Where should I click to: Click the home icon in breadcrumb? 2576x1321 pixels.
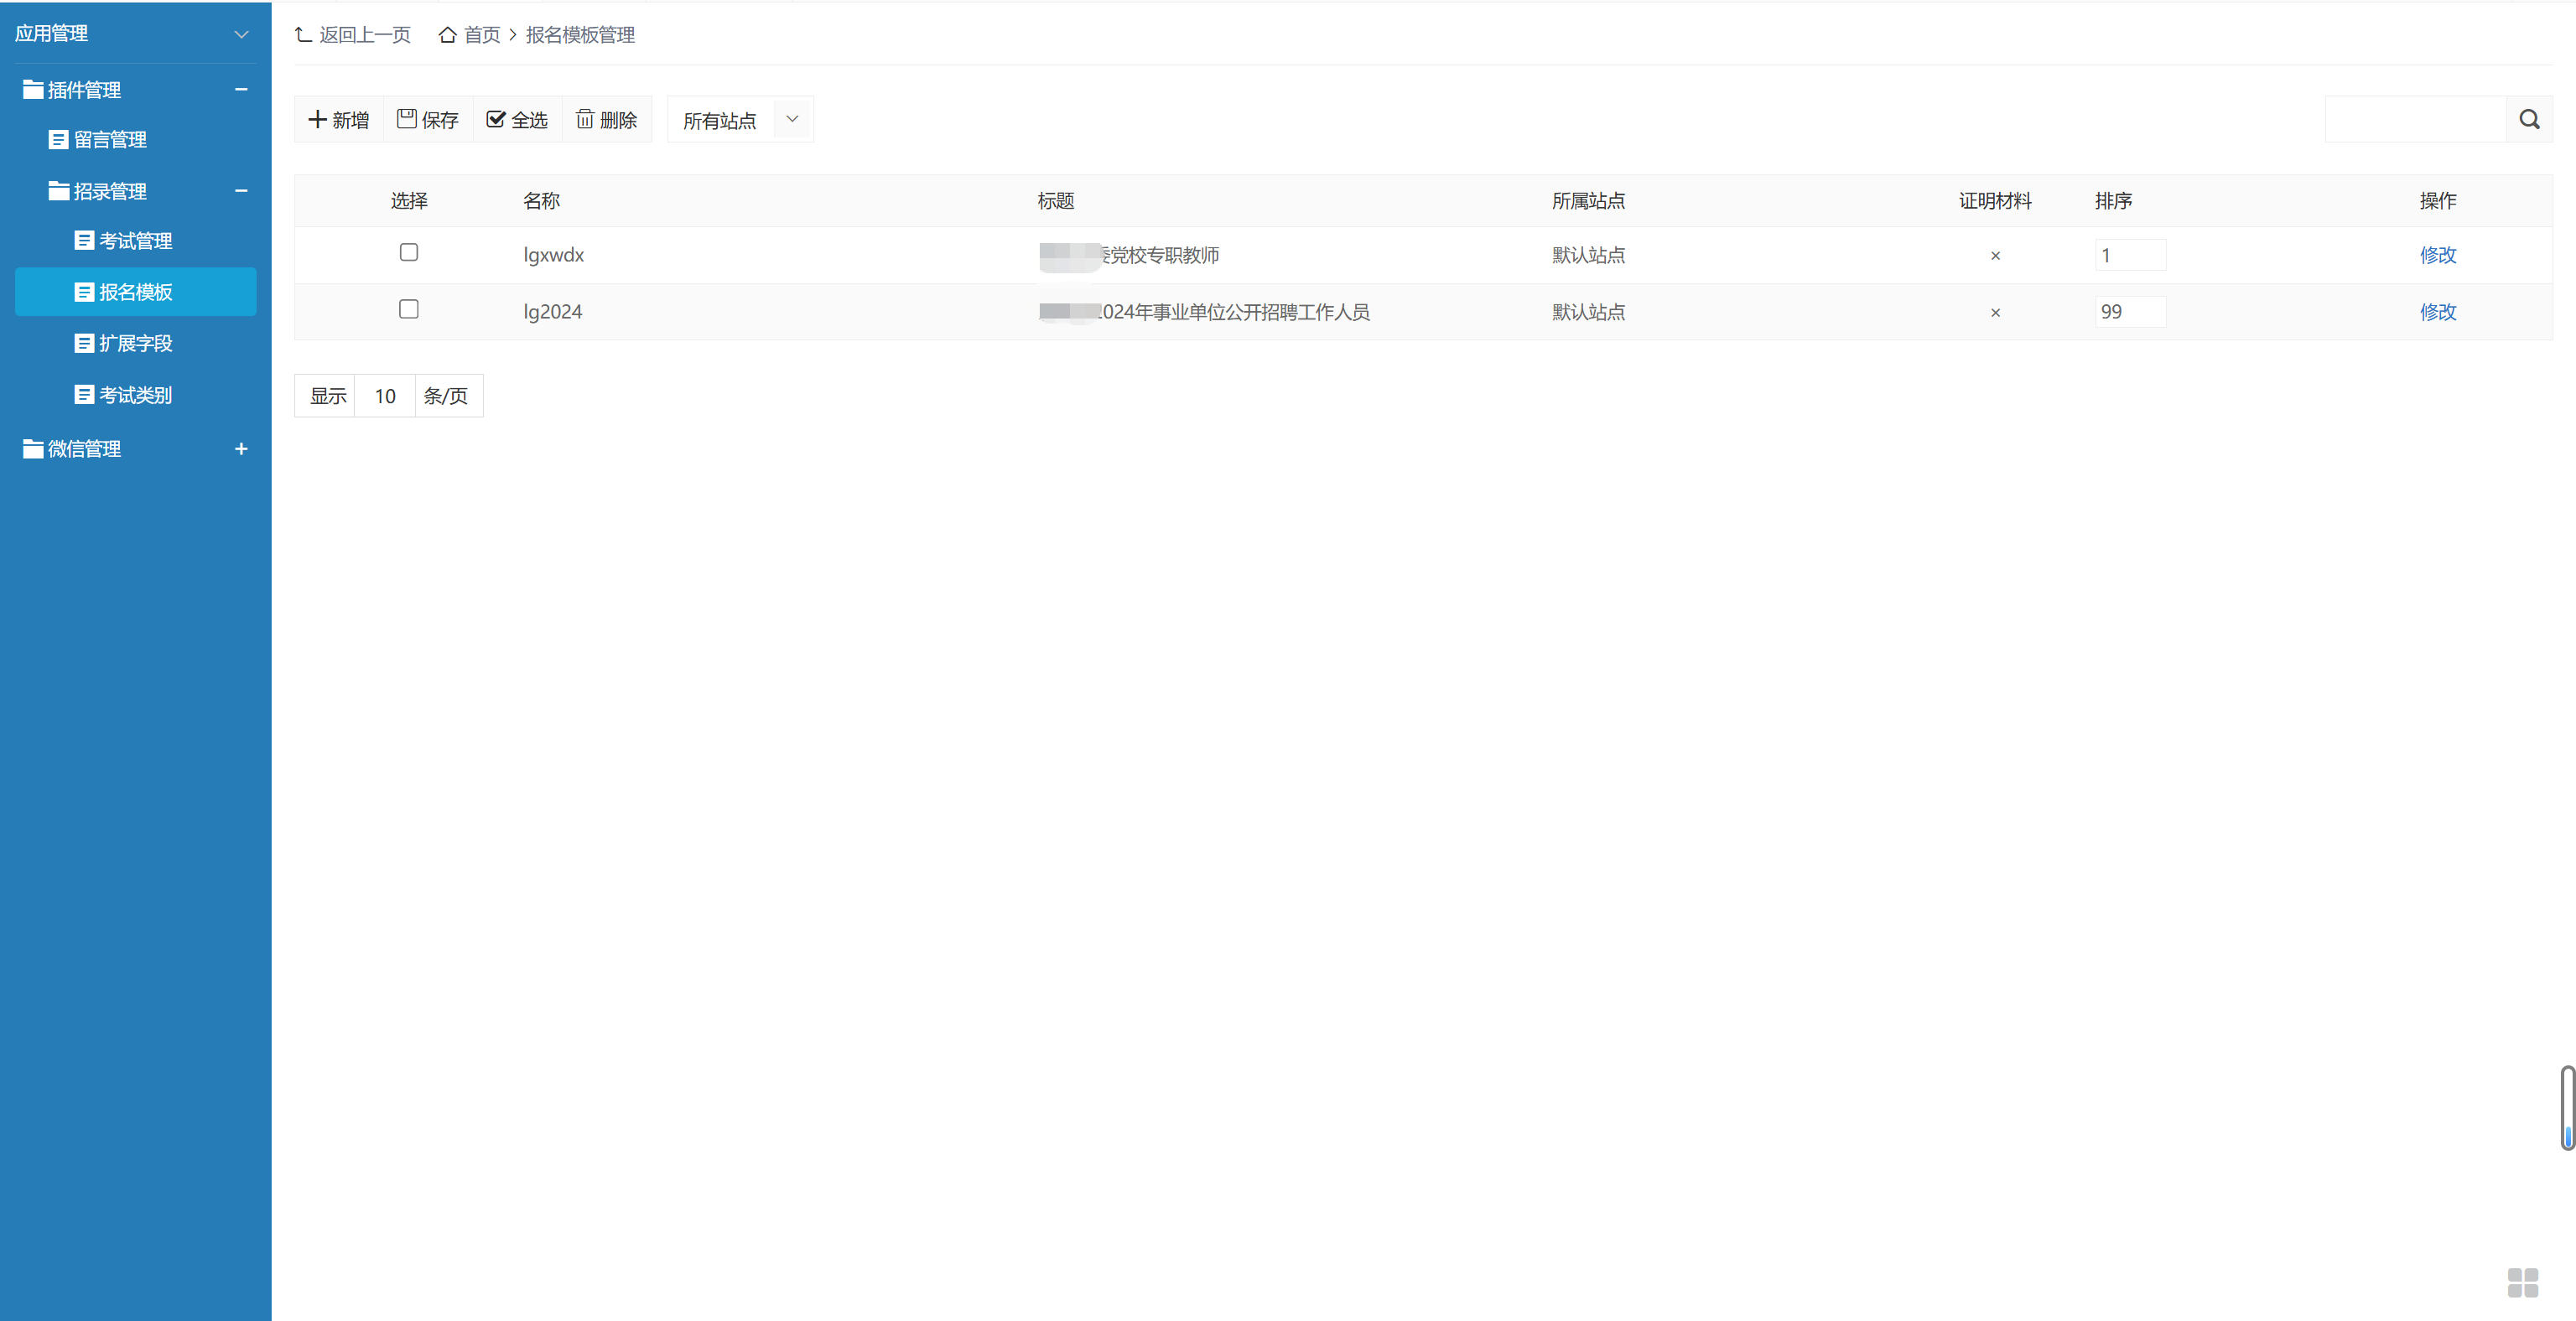(448, 35)
